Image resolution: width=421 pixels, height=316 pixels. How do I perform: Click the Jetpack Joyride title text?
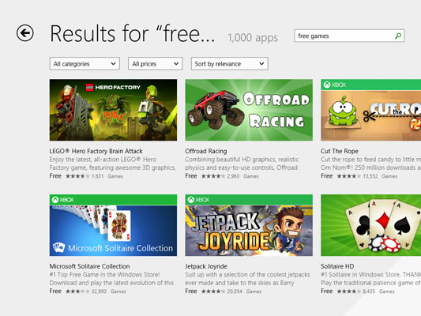pos(206,266)
